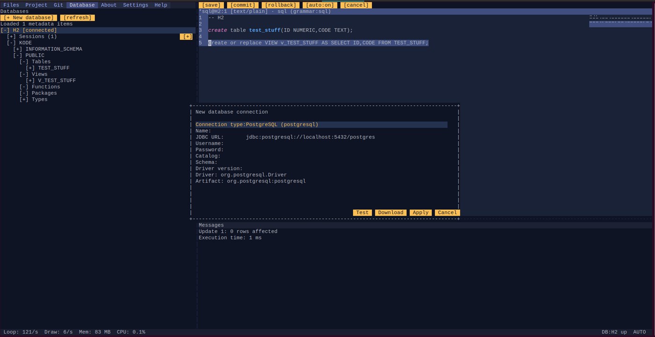Click the [+] button beside Sessions

[186, 36]
